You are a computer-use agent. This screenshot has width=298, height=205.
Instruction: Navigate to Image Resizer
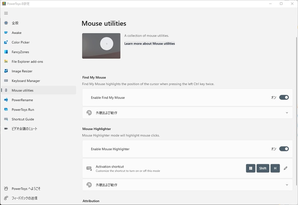pos(39,71)
